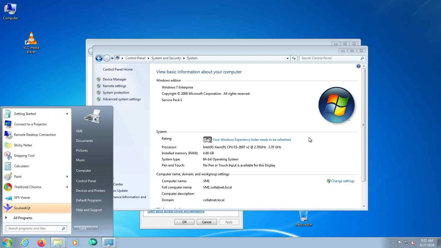441x248 pixels.
Task: Launch the Snipping Tool
Action: click(37, 156)
